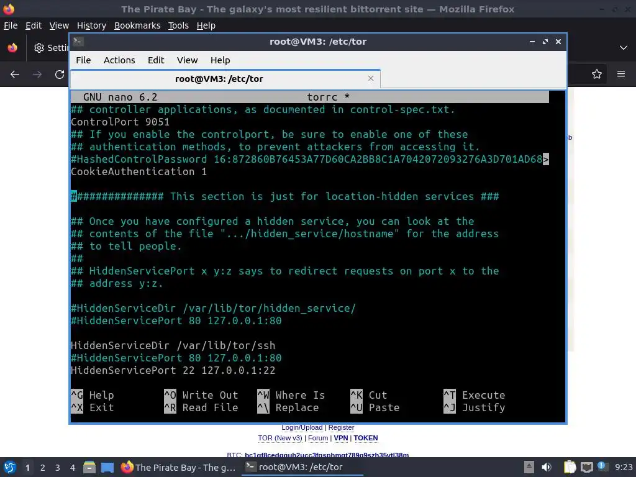Open the Firefox Edit menu
Screen dimensions: 636x477
tap(34, 25)
